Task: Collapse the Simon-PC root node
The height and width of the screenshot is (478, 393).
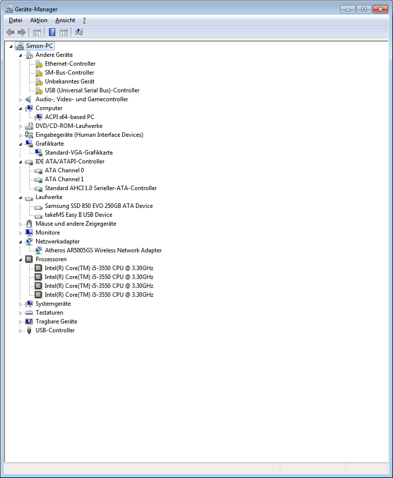Action: (11, 46)
